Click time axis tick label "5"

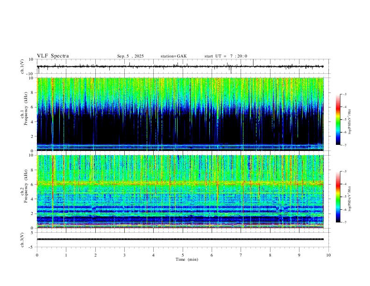pos(183,255)
